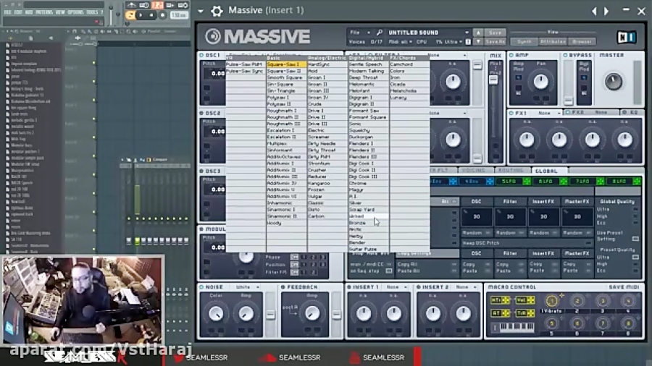Toggle NOISE section power button
Image resolution: width=652 pixels, height=366 pixels.
(x=201, y=287)
